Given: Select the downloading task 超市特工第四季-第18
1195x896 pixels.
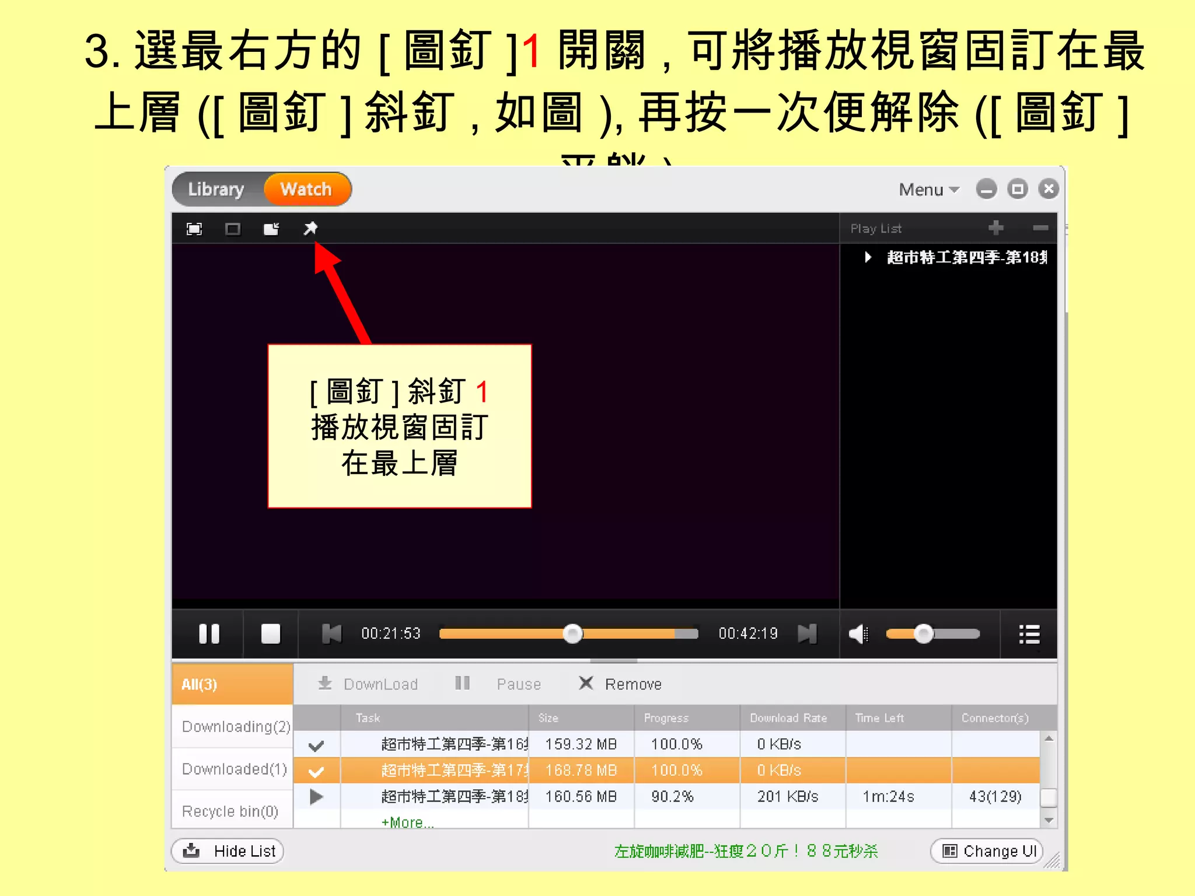Looking at the screenshot, I should tap(666, 796).
